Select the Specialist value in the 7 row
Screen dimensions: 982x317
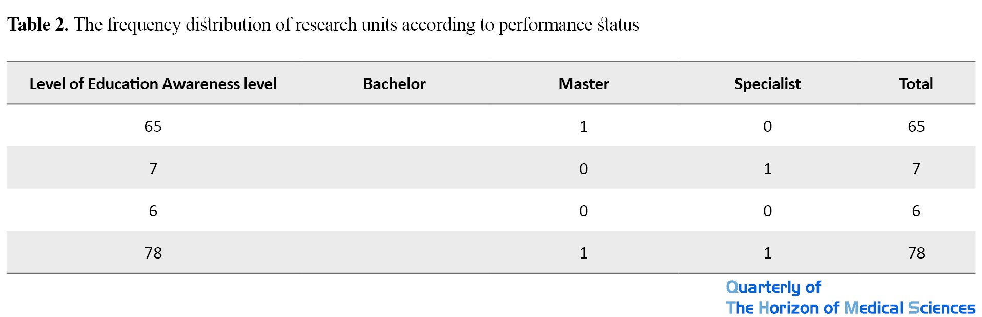point(767,169)
